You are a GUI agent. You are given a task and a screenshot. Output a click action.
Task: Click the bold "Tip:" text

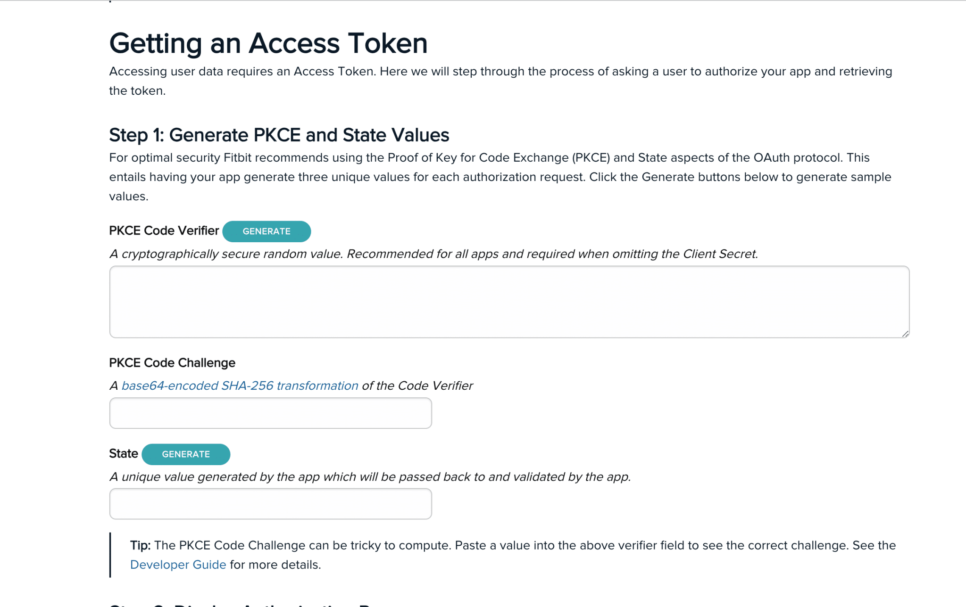click(x=140, y=545)
